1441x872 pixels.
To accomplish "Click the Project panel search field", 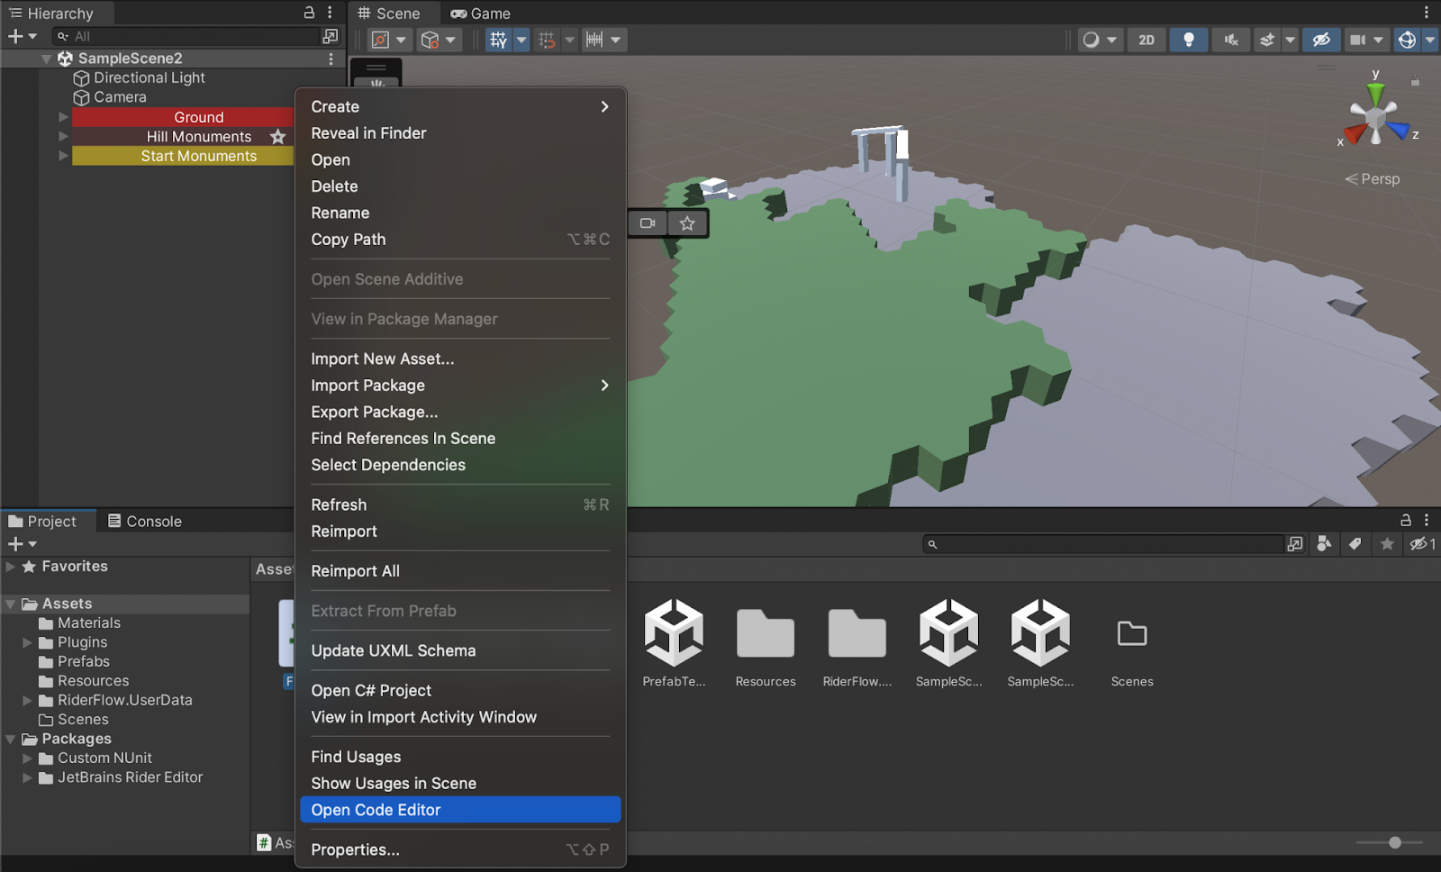I will coord(1108,544).
